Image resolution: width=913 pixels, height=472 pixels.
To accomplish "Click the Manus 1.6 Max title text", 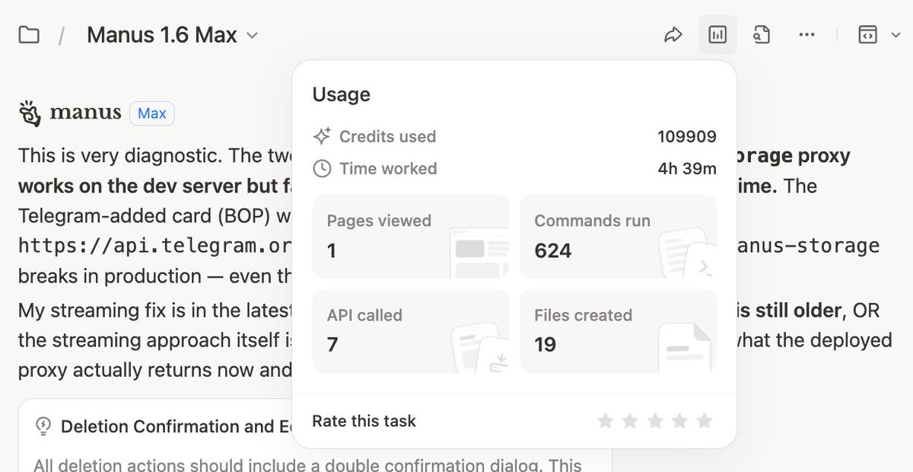I will point(162,35).
